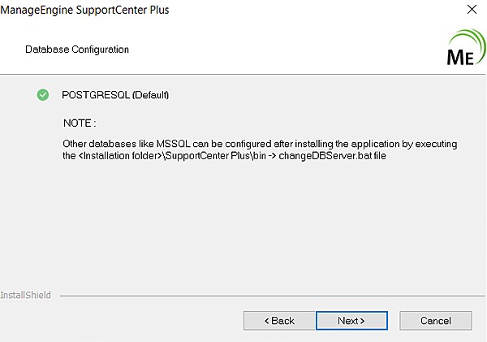Proceed by pressing the Next button
Image resolution: width=487 pixels, height=342 pixels.
(x=351, y=321)
